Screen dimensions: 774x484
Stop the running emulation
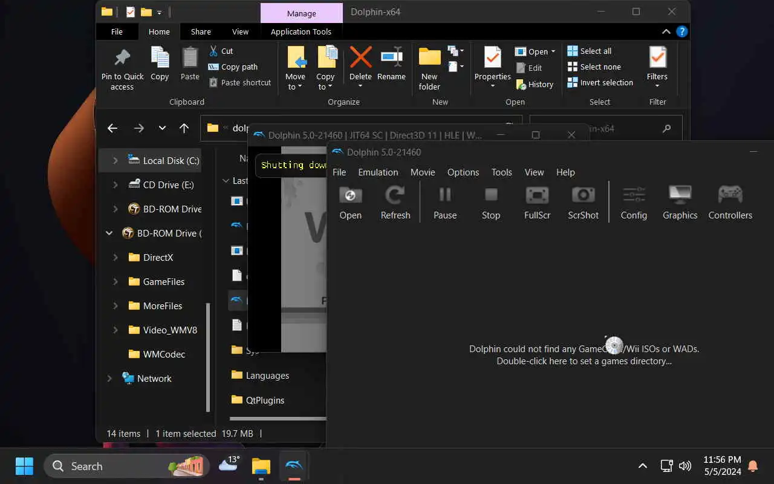pos(491,202)
